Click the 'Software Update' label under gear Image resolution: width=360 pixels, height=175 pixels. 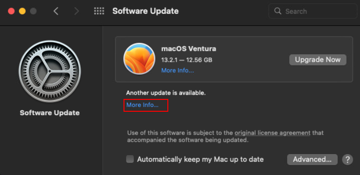coord(50,113)
